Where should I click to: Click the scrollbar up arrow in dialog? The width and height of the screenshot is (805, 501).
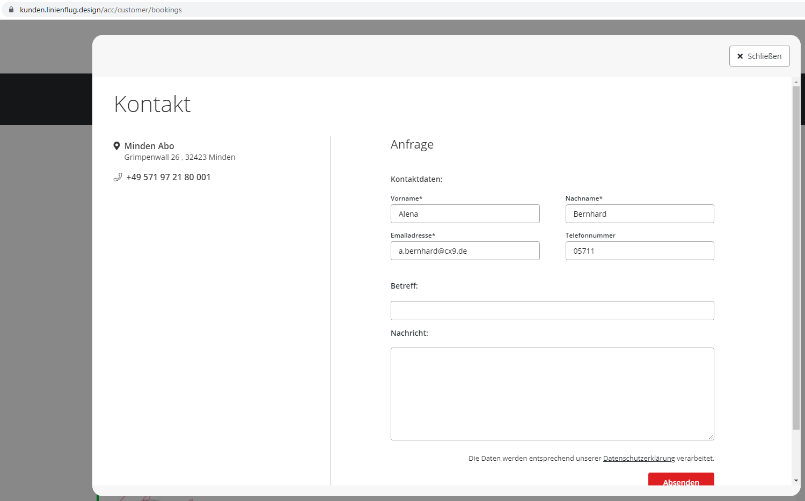[x=796, y=82]
